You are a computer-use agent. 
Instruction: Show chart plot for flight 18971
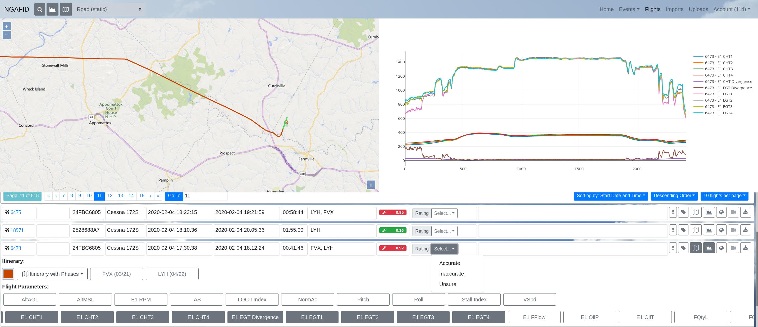click(709, 230)
